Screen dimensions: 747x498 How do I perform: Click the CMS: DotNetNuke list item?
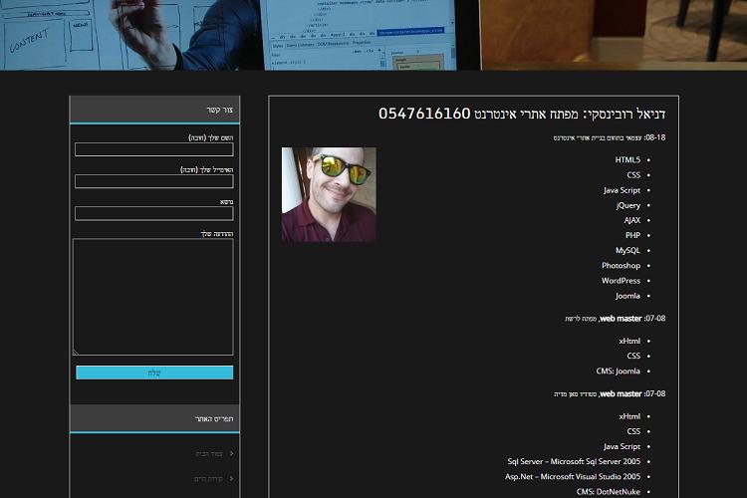pyautogui.click(x=609, y=491)
